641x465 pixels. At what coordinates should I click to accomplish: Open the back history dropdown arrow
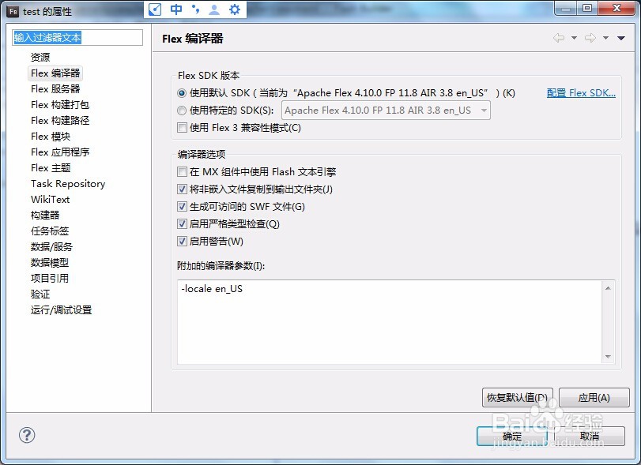pyautogui.click(x=574, y=38)
